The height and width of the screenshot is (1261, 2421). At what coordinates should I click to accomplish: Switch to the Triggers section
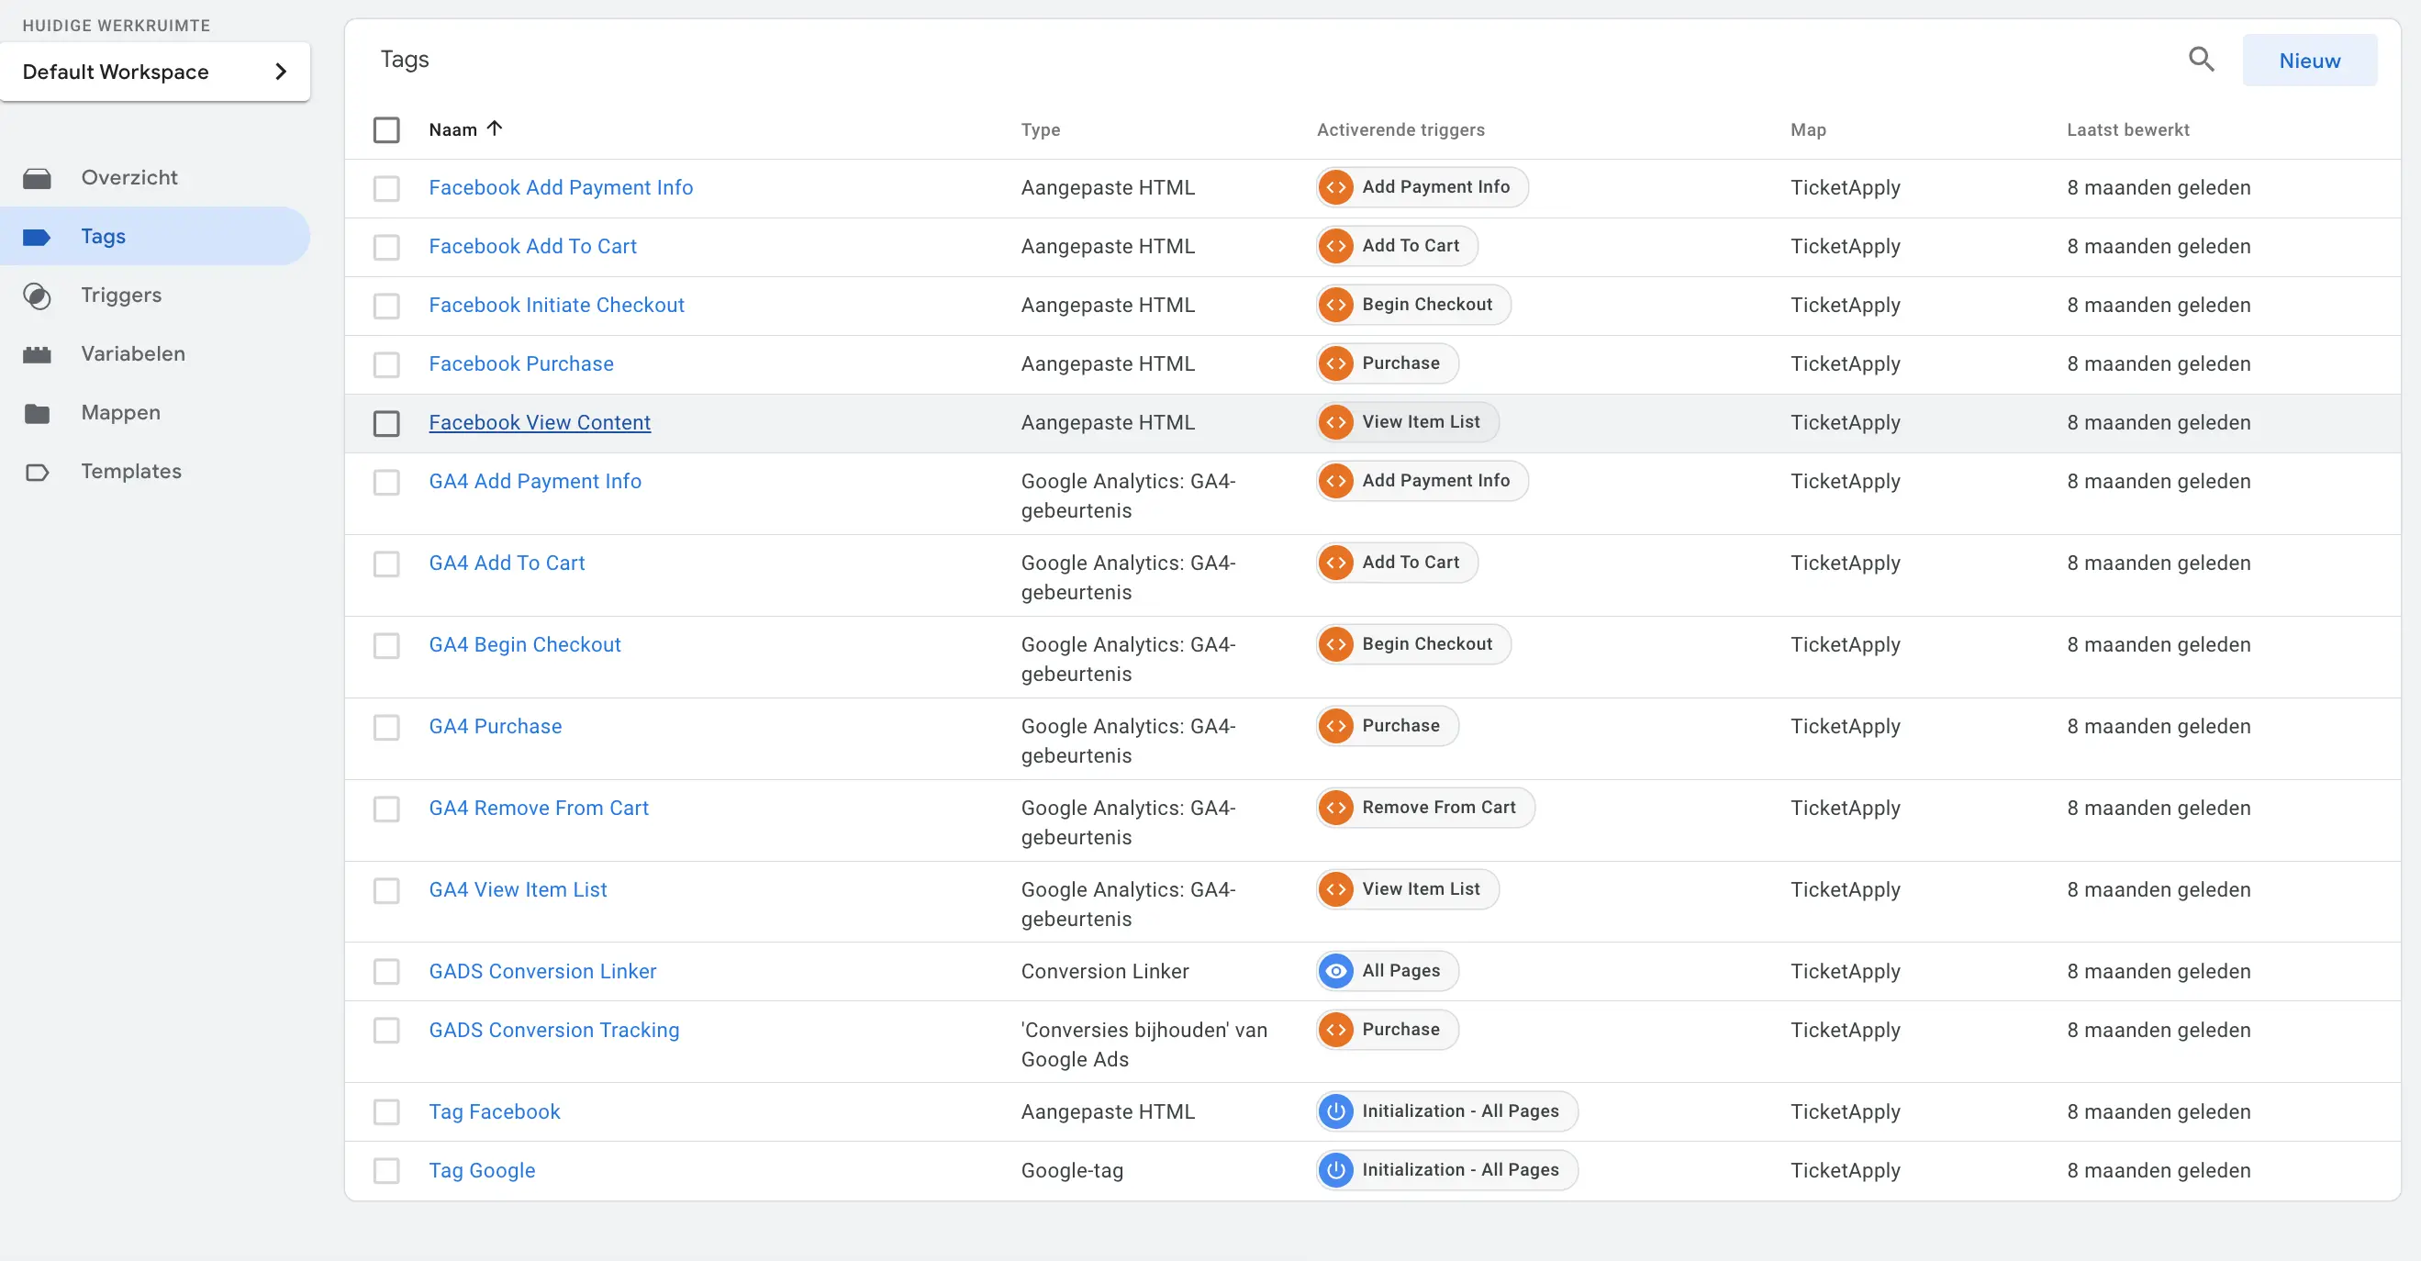click(121, 295)
